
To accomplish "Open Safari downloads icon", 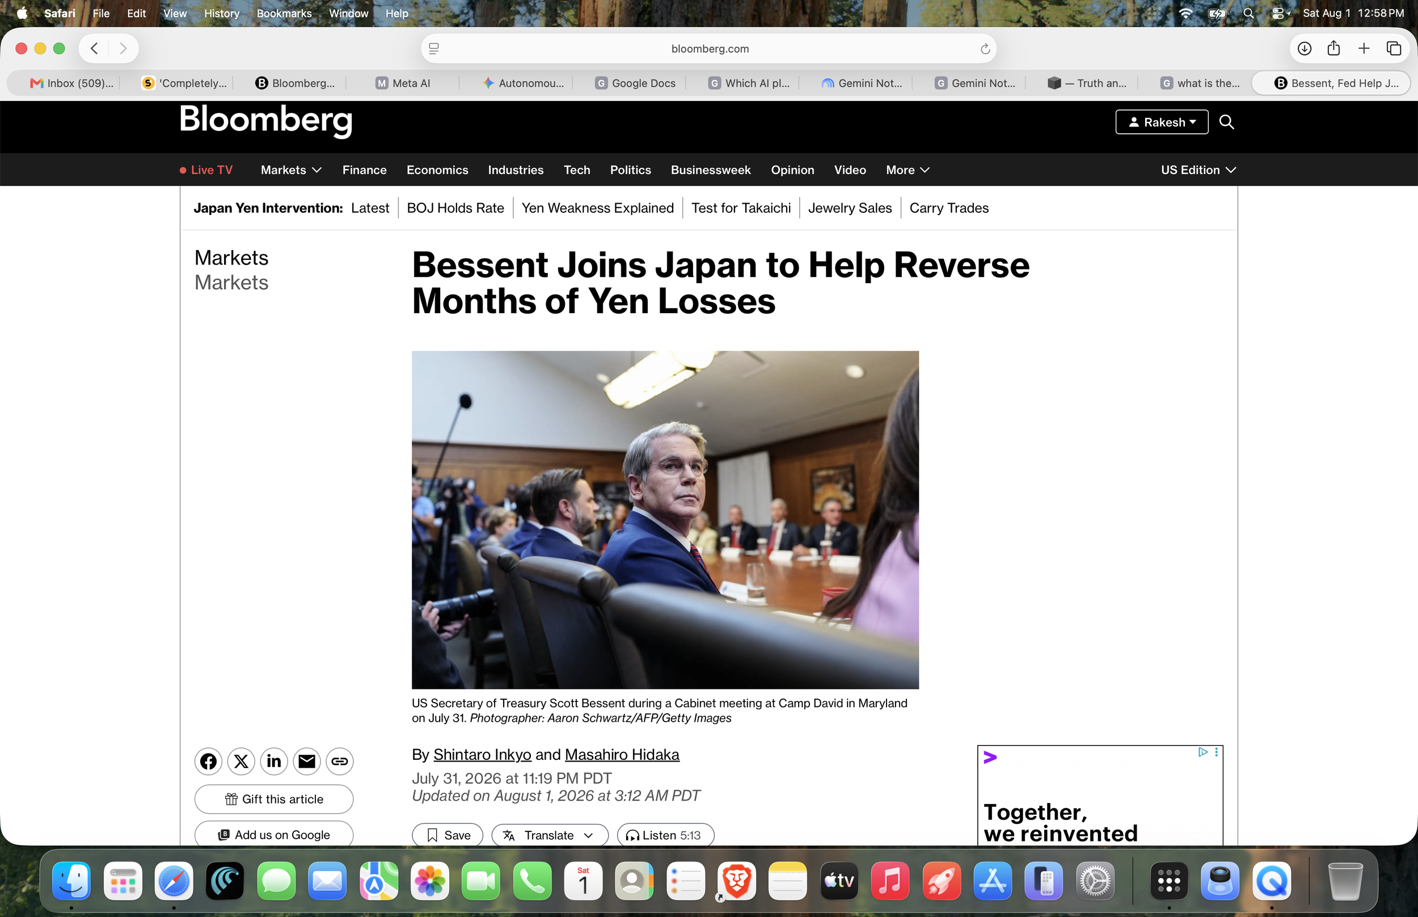I will [x=1304, y=48].
